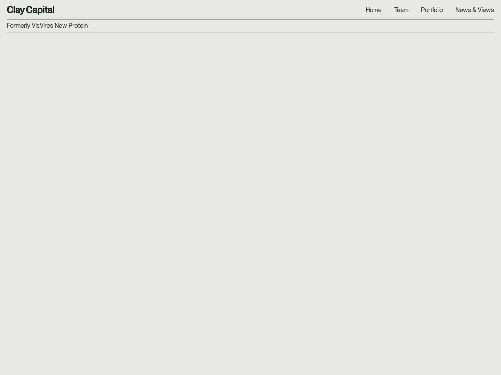Image resolution: width=501 pixels, height=375 pixels.
Task: Open News & Views section
Action: click(x=474, y=10)
